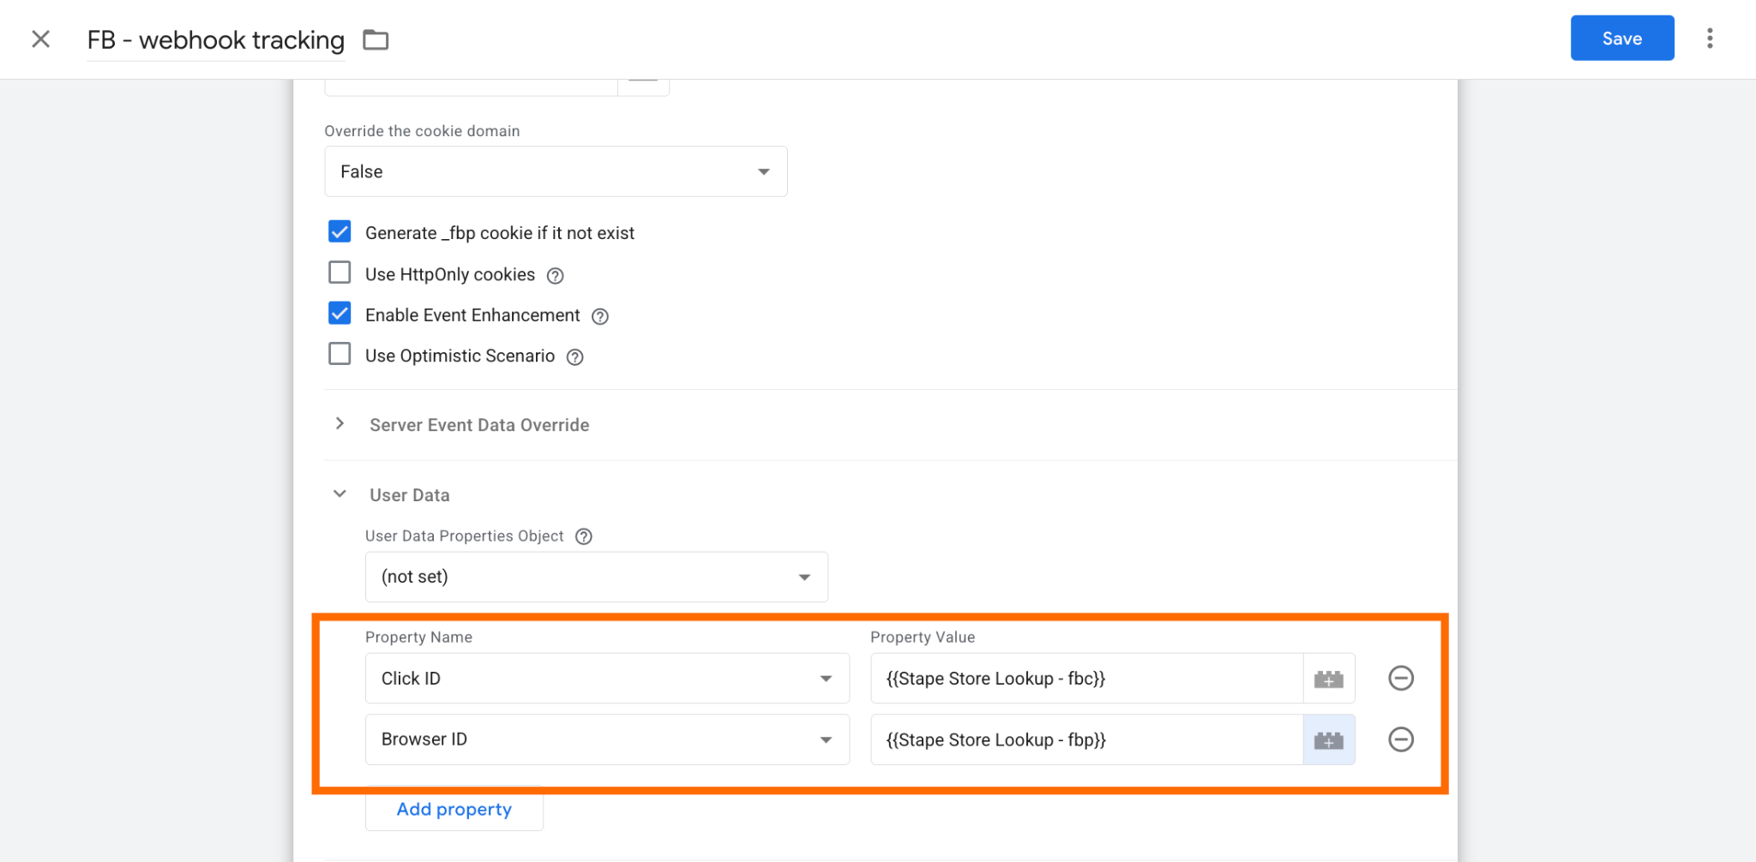Show help for User Data Properties Object

584,536
